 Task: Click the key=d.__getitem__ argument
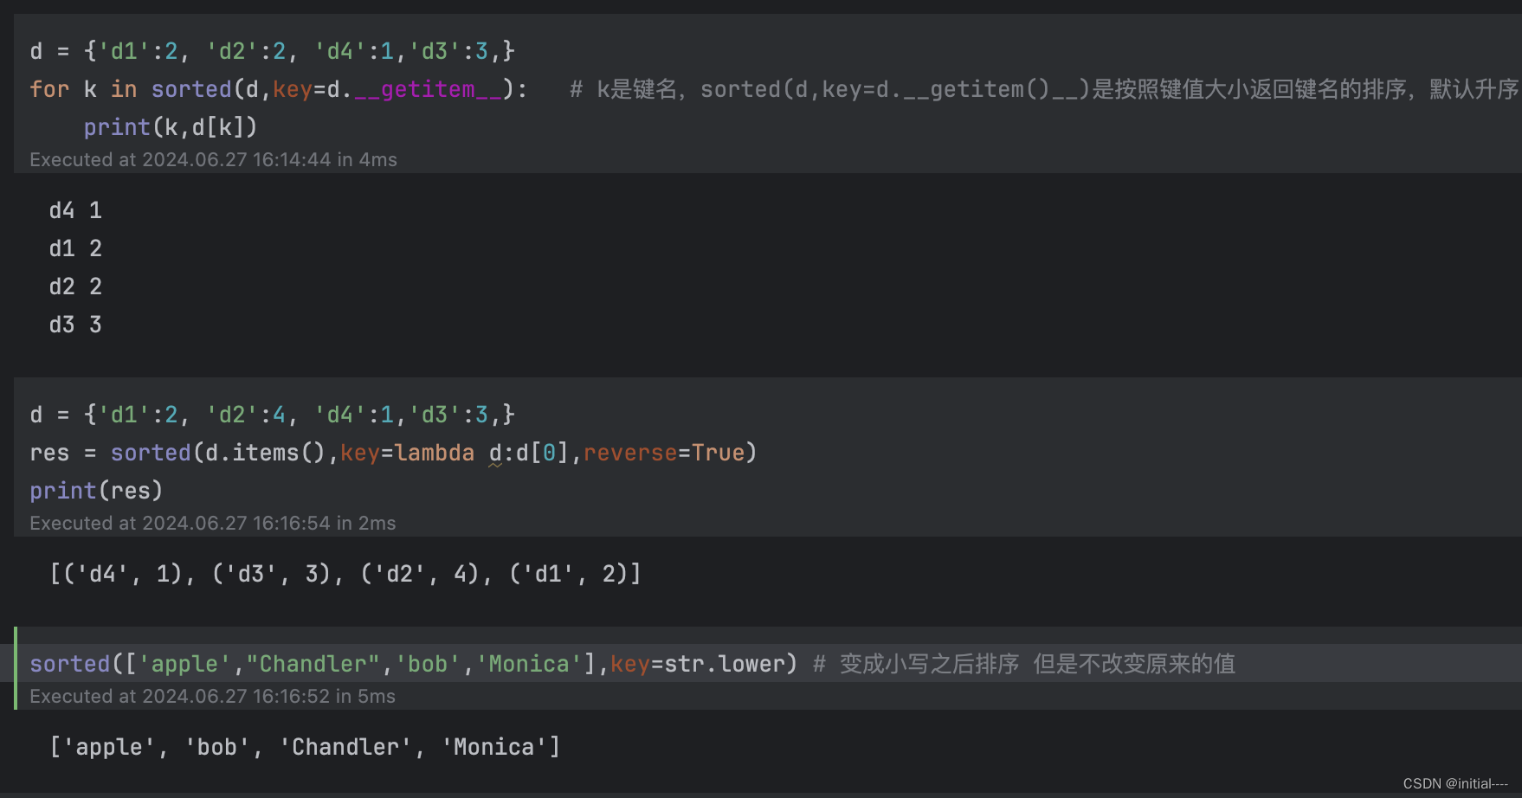tap(390, 89)
